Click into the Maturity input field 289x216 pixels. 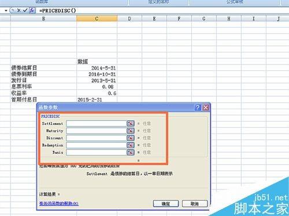(x=97, y=131)
